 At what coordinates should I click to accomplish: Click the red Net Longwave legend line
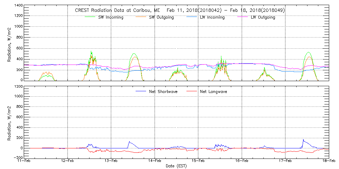click(x=193, y=91)
